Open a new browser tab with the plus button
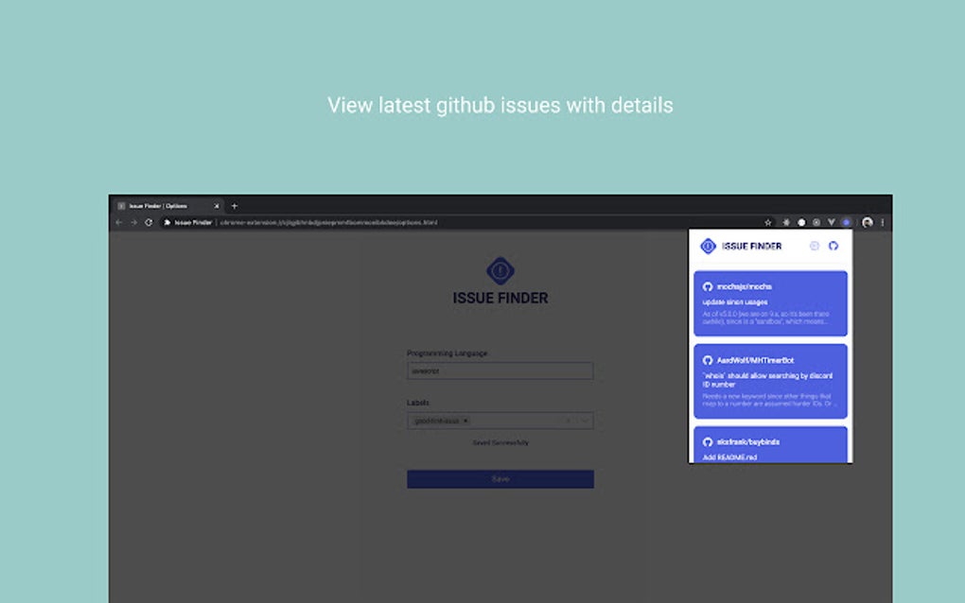 (234, 205)
